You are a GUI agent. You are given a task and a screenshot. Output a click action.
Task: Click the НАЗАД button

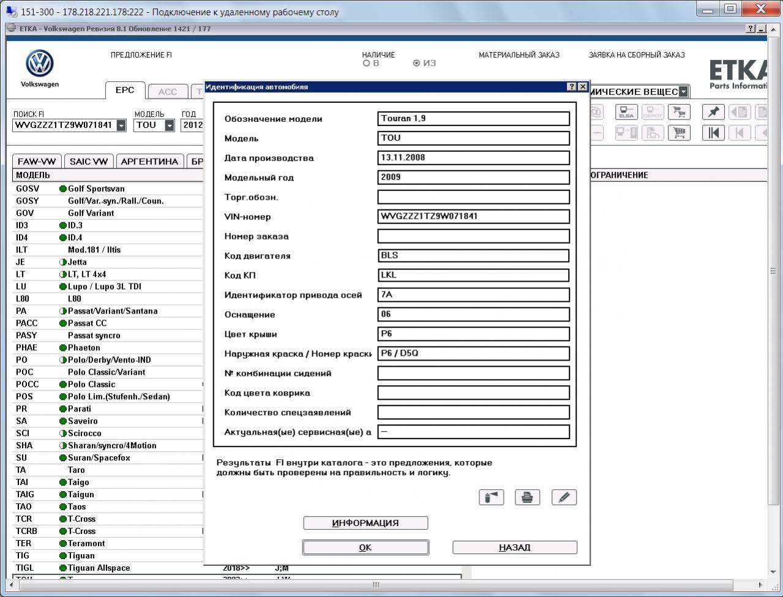coord(515,547)
